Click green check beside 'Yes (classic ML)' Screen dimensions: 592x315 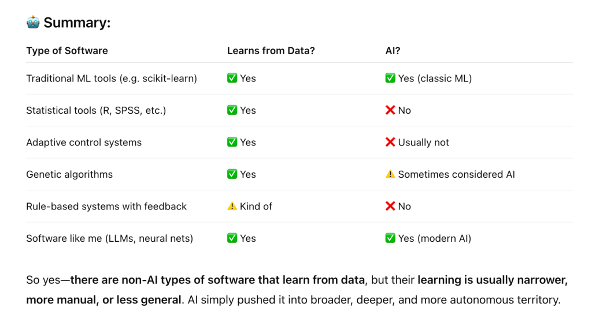[390, 78]
